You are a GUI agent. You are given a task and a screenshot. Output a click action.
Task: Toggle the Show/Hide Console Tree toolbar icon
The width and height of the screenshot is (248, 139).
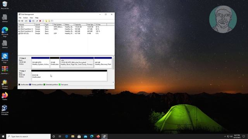pyautogui.click(x=26, y=21)
